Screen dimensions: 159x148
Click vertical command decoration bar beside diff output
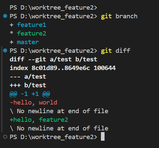point(2,89)
